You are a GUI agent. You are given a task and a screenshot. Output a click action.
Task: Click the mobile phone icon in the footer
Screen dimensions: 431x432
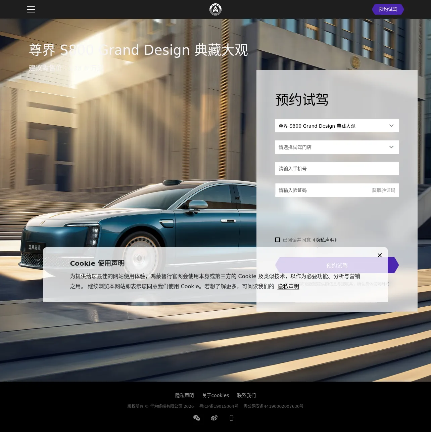[232, 418]
